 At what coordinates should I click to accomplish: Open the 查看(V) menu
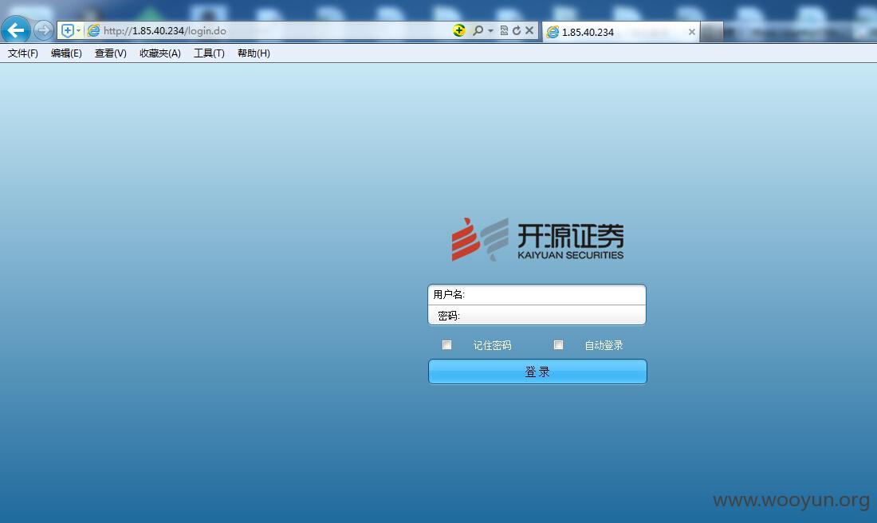click(110, 53)
